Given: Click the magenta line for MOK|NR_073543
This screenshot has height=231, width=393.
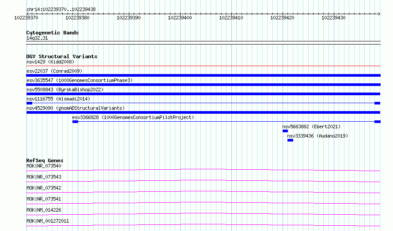Looking at the screenshot, I should pos(203,181).
